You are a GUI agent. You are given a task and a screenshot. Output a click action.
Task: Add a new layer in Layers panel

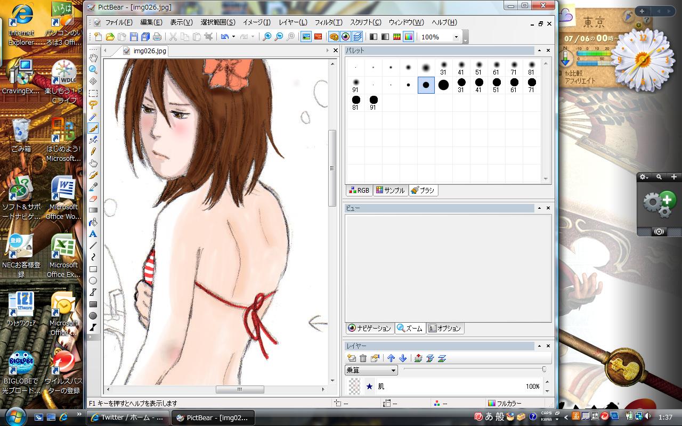point(352,358)
